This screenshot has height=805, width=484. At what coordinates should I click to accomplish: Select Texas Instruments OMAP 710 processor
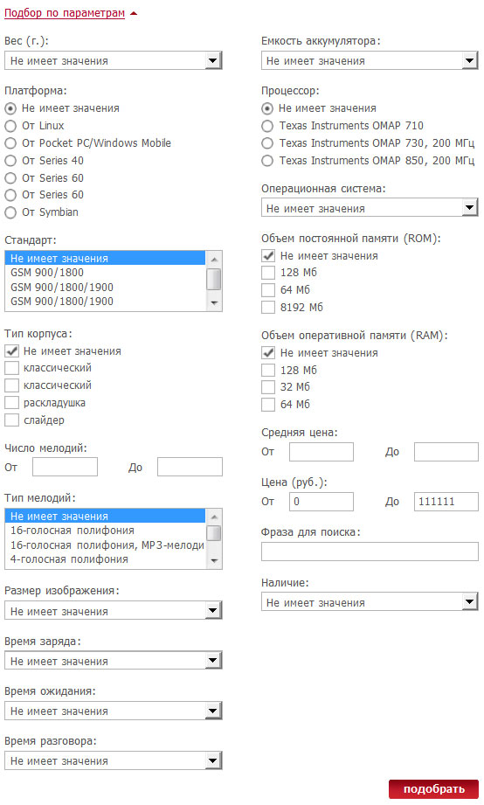(x=267, y=126)
